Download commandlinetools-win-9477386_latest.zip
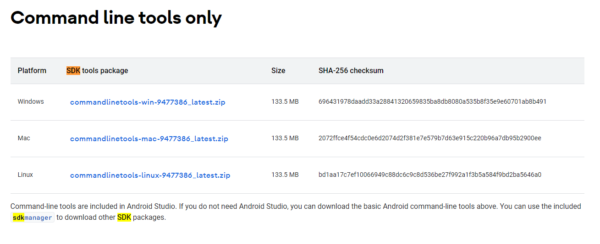600x244 pixels. (x=148, y=102)
